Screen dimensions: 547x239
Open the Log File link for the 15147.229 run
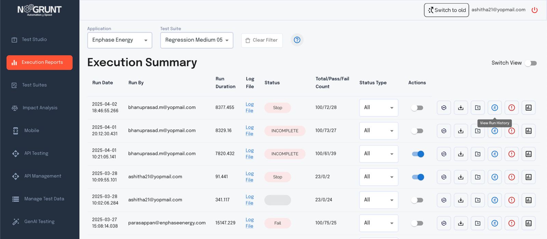coord(250,223)
